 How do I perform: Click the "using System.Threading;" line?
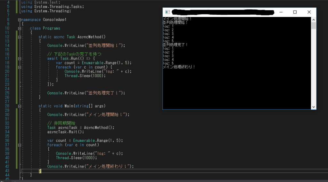[x=46, y=11]
